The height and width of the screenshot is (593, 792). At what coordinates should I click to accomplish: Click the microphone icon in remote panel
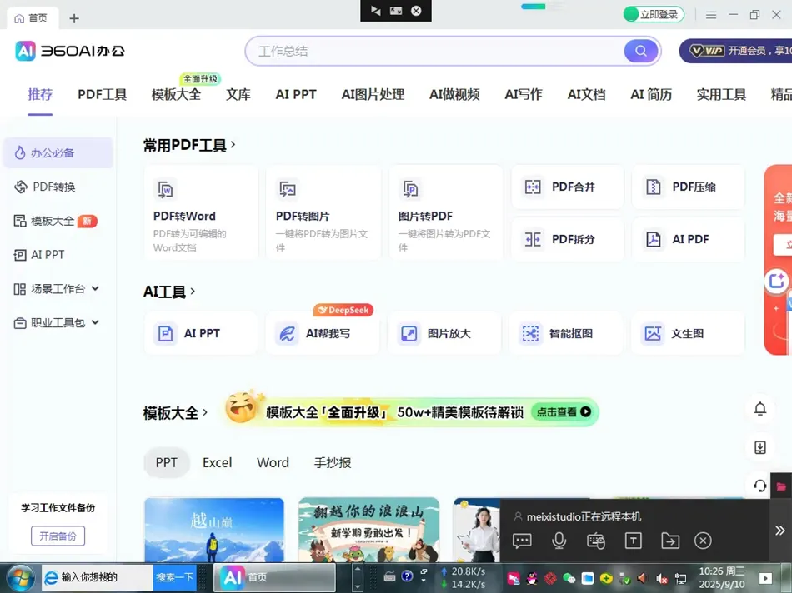[x=559, y=541]
